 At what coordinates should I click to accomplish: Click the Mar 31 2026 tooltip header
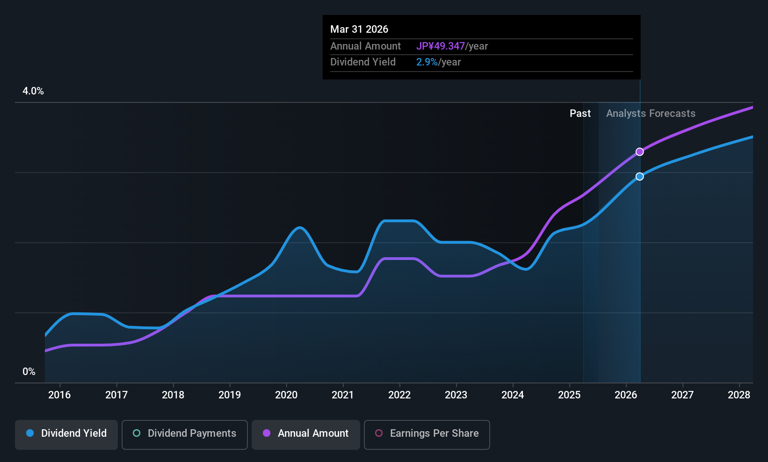(359, 29)
